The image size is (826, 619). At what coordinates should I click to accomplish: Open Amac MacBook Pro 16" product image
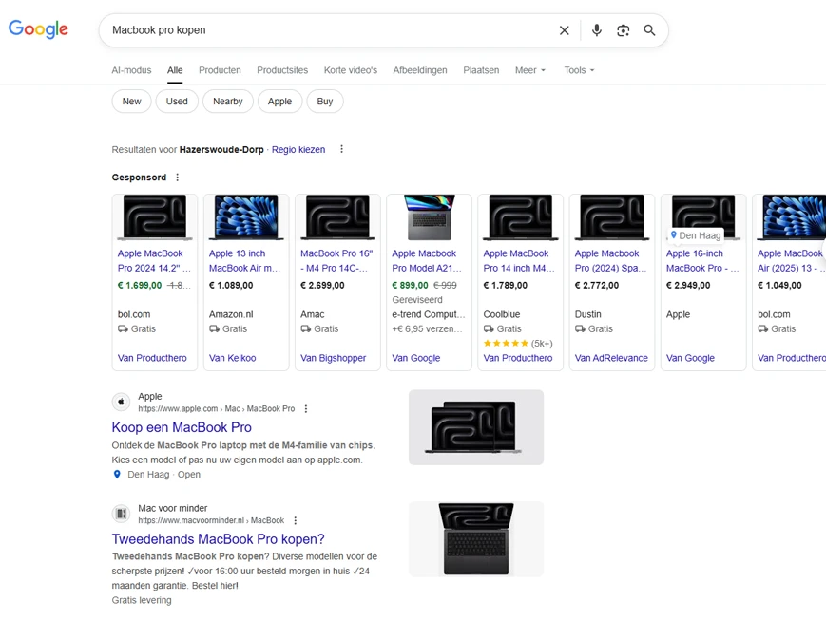[337, 217]
